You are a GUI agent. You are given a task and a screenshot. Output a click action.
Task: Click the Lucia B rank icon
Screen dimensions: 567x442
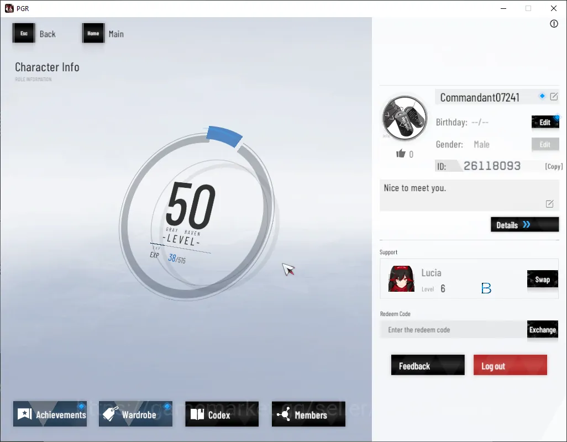[x=486, y=288]
